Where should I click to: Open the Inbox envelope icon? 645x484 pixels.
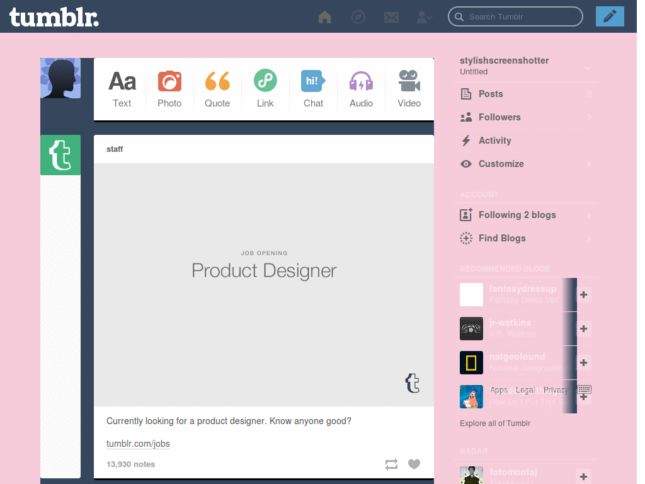[x=391, y=17]
